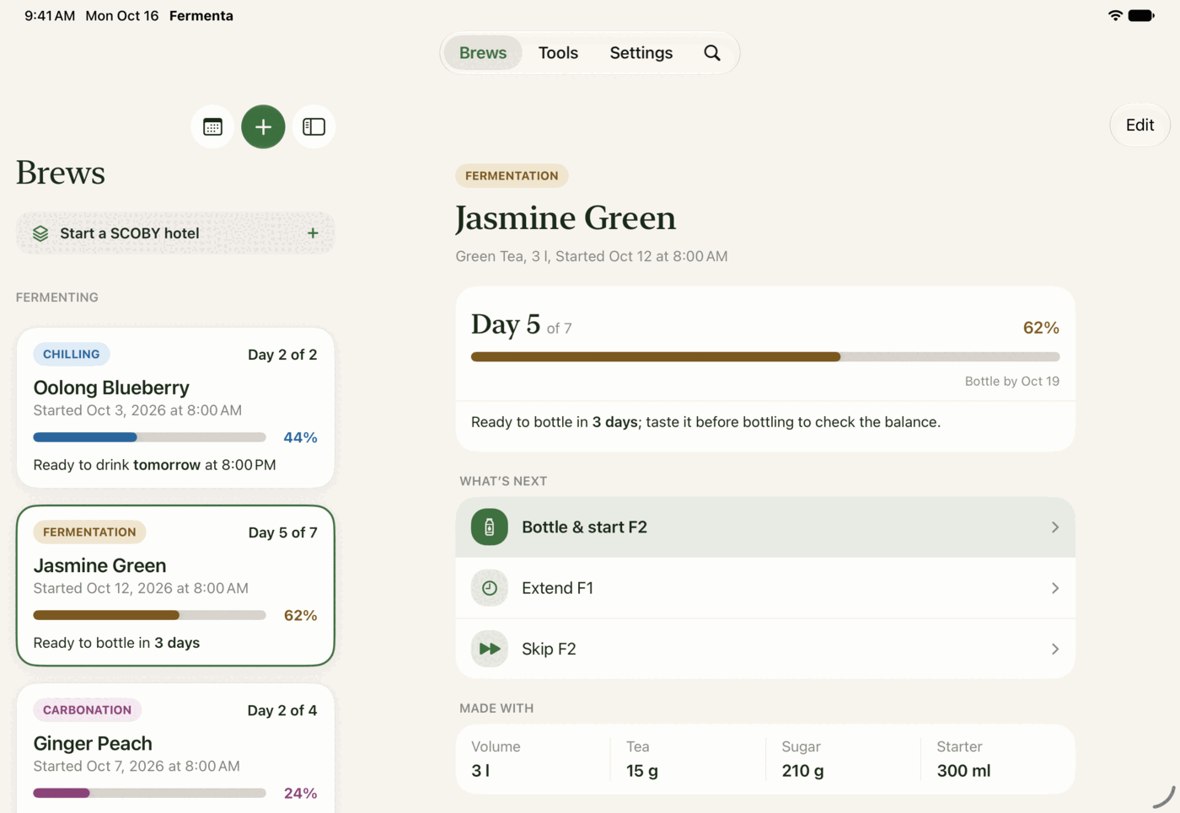The image size is (1180, 813).
Task: Click FERMENTATION badge above Jasmine Green title
Action: pyautogui.click(x=512, y=175)
